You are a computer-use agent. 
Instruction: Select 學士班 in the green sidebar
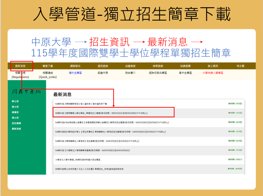pyautogui.click(x=15, y=101)
